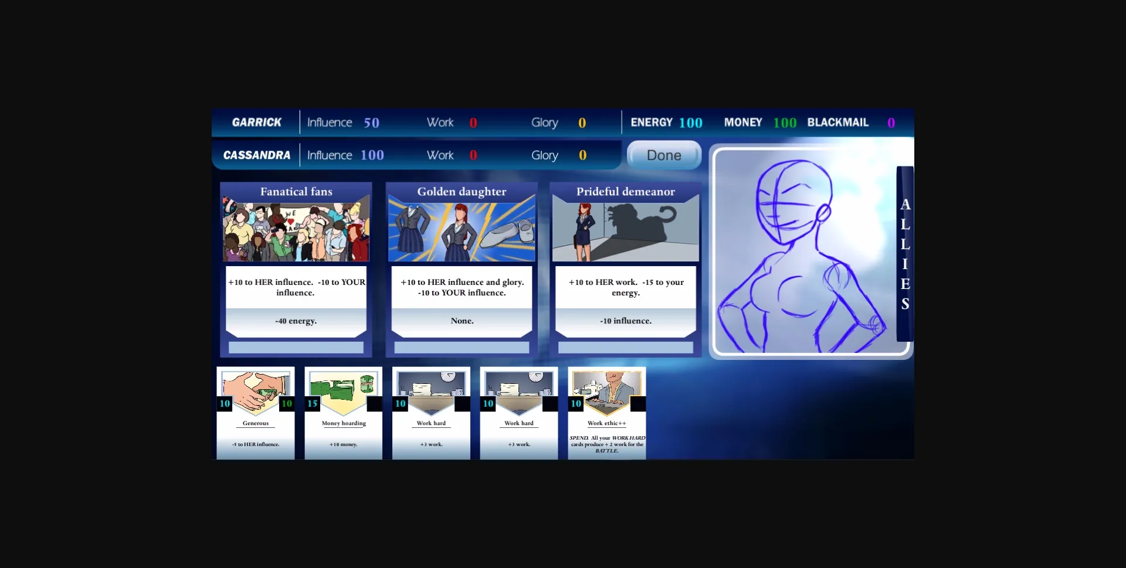Viewport: 1126px width, 568px height.
Task: Click the Fanatical fans crowd artwork
Action: coord(296,230)
